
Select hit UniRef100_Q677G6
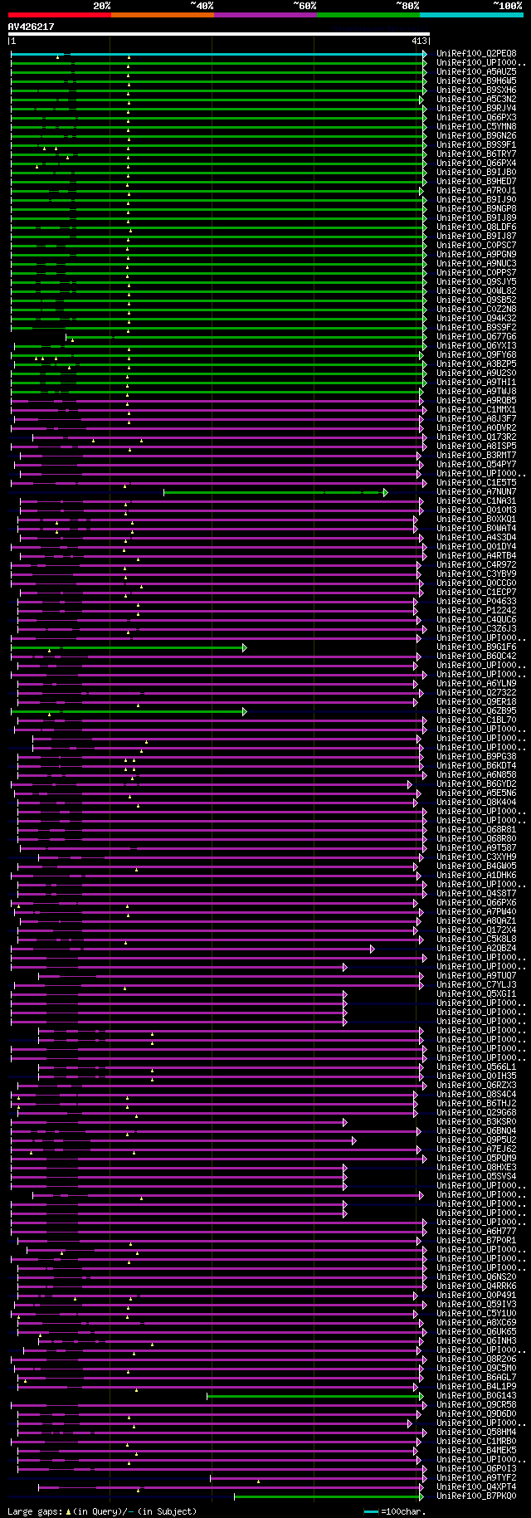[476, 336]
